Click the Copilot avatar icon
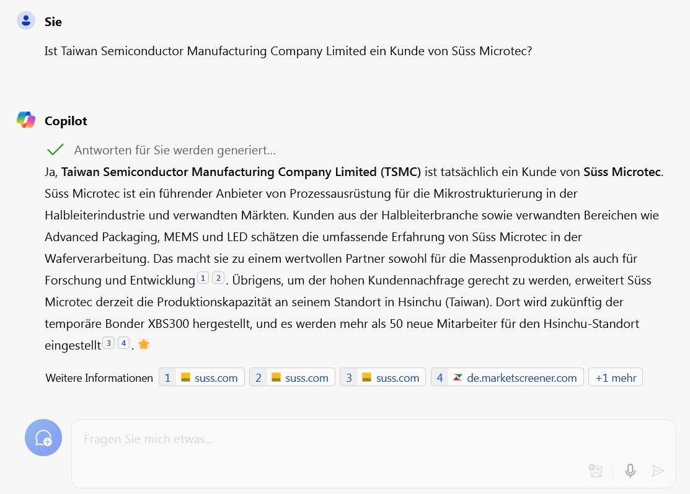 tap(25, 120)
